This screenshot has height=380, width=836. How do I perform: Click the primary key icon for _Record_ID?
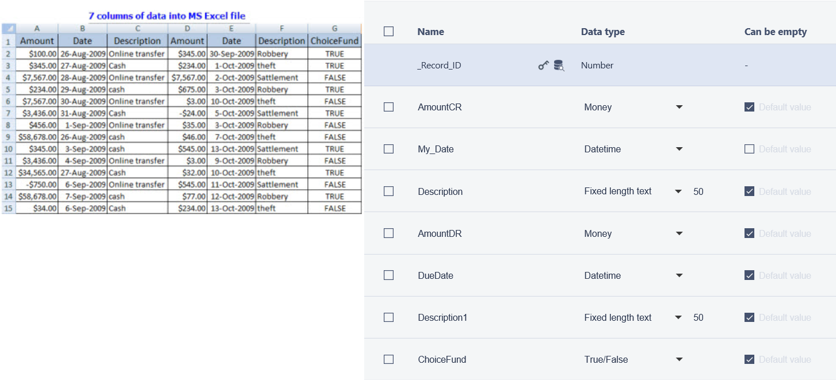click(543, 66)
